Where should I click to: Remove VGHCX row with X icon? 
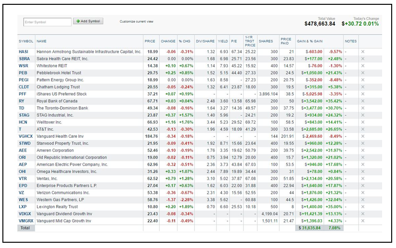(x=363, y=136)
